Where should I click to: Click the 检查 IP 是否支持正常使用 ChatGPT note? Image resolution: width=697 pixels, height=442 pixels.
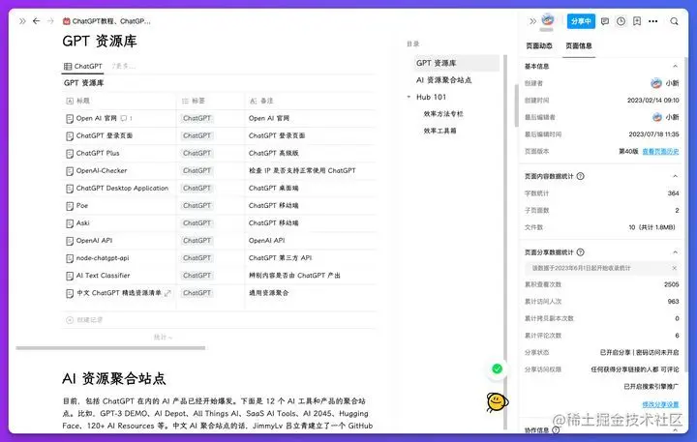click(x=302, y=170)
